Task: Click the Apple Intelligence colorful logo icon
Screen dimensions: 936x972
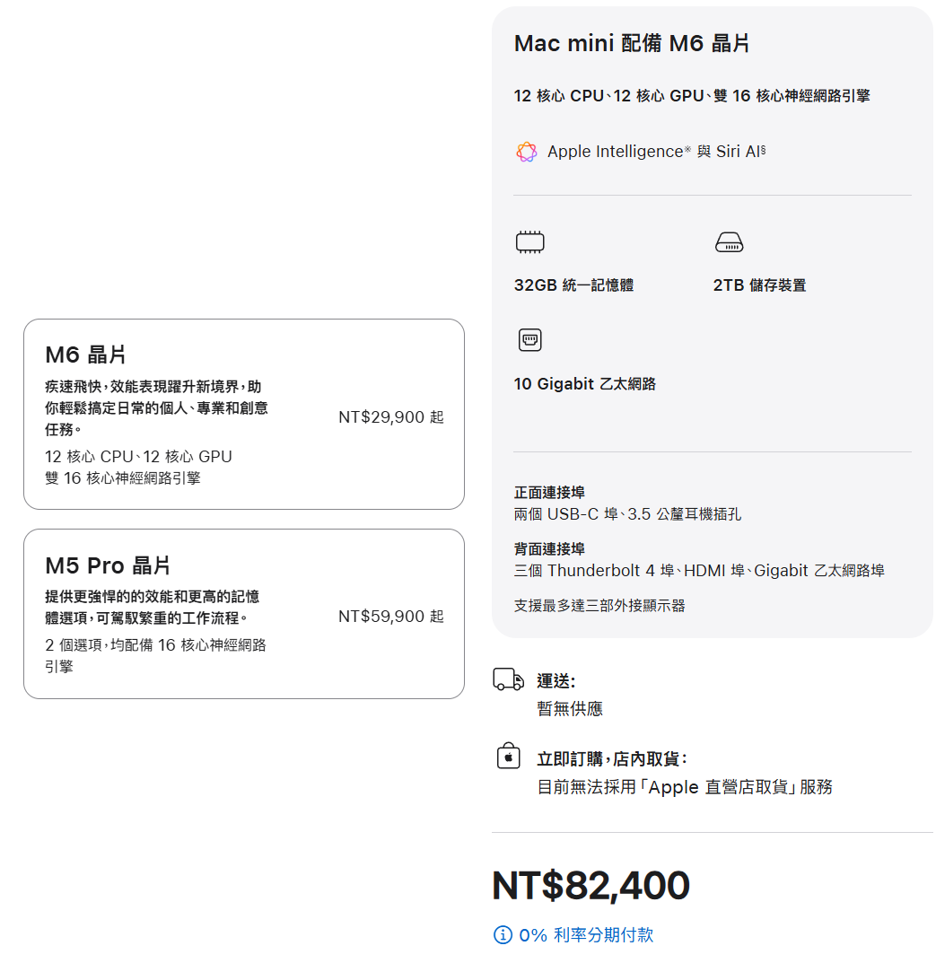Action: tap(526, 152)
